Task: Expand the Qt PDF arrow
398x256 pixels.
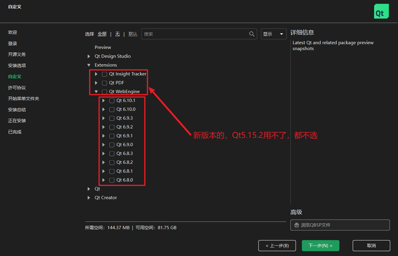Action: pos(96,83)
